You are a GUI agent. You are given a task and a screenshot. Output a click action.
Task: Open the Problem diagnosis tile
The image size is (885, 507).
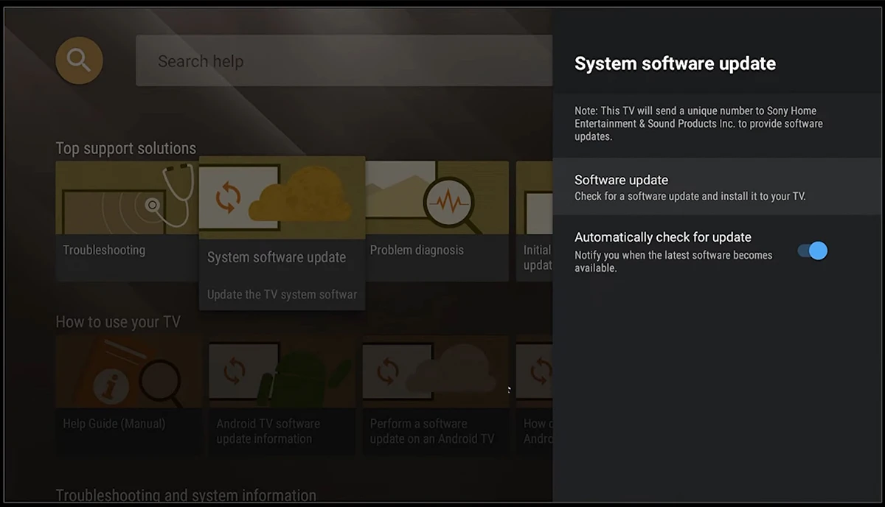(x=437, y=221)
